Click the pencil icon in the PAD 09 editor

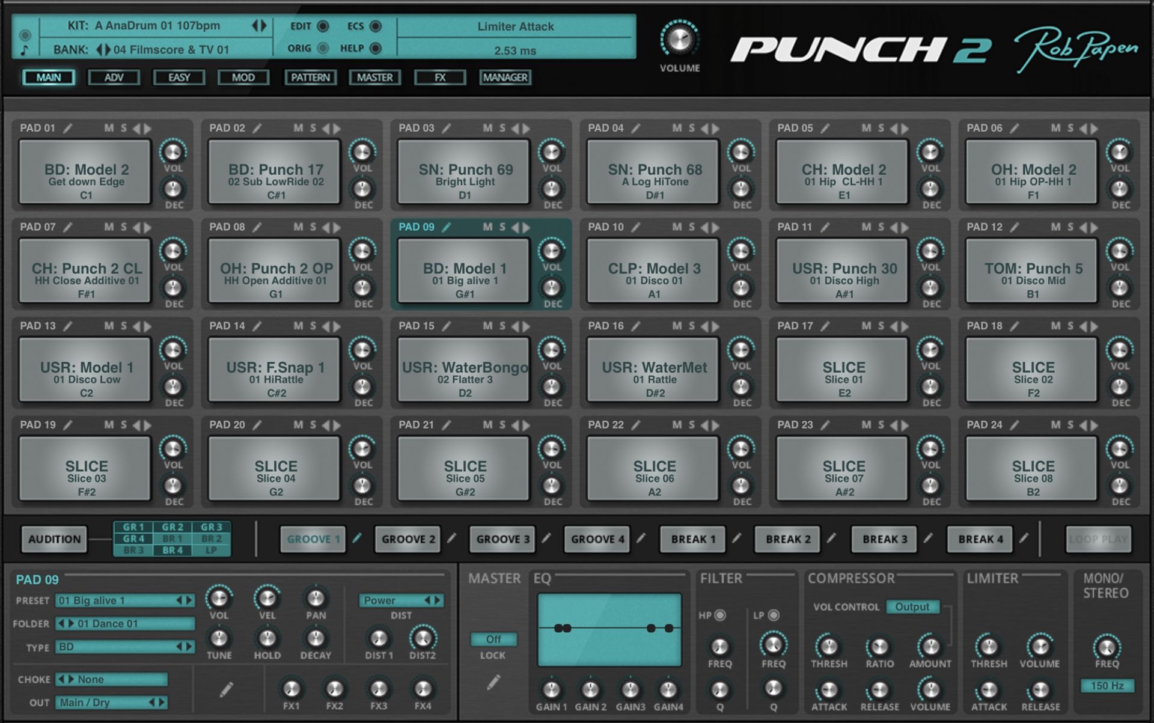click(227, 689)
